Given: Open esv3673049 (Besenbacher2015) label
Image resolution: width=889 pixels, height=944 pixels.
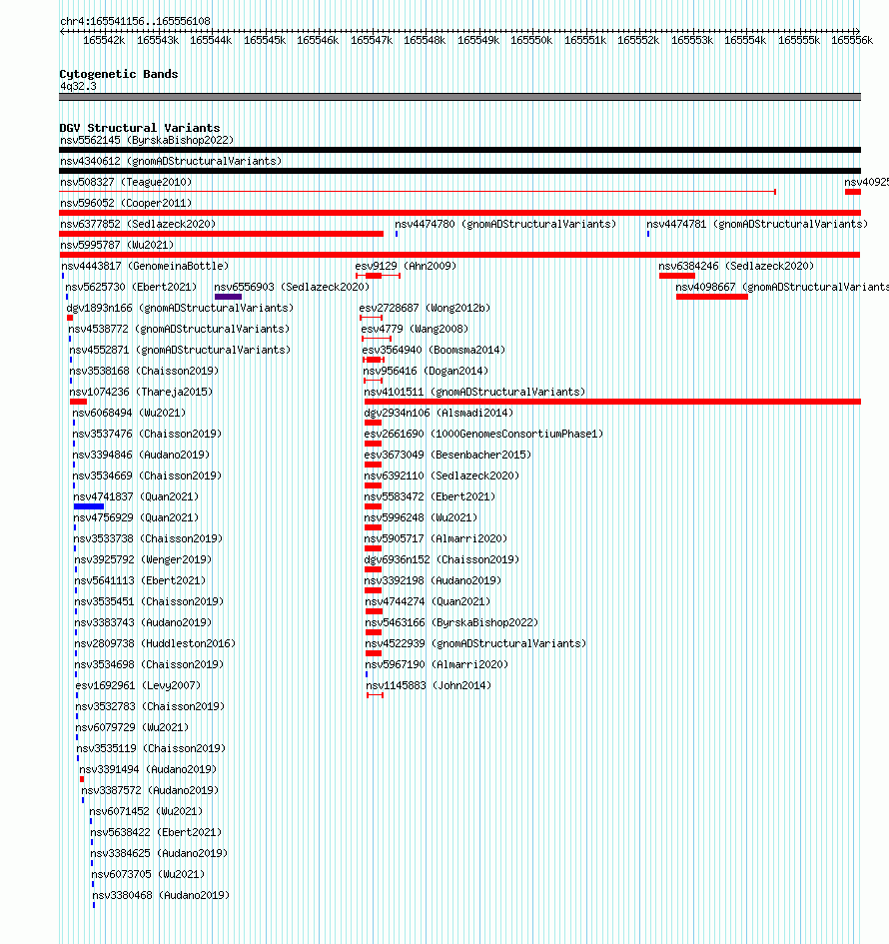Looking at the screenshot, I should click(x=447, y=456).
